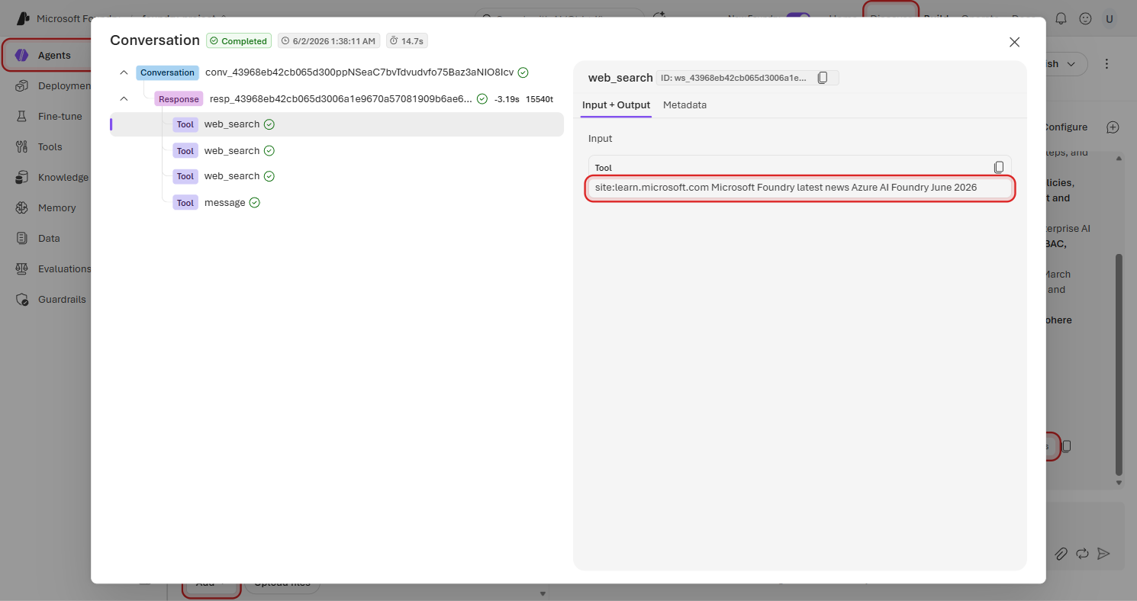Open Fine-tune in the left sidebar
The width and height of the screenshot is (1137, 601).
pyautogui.click(x=60, y=116)
